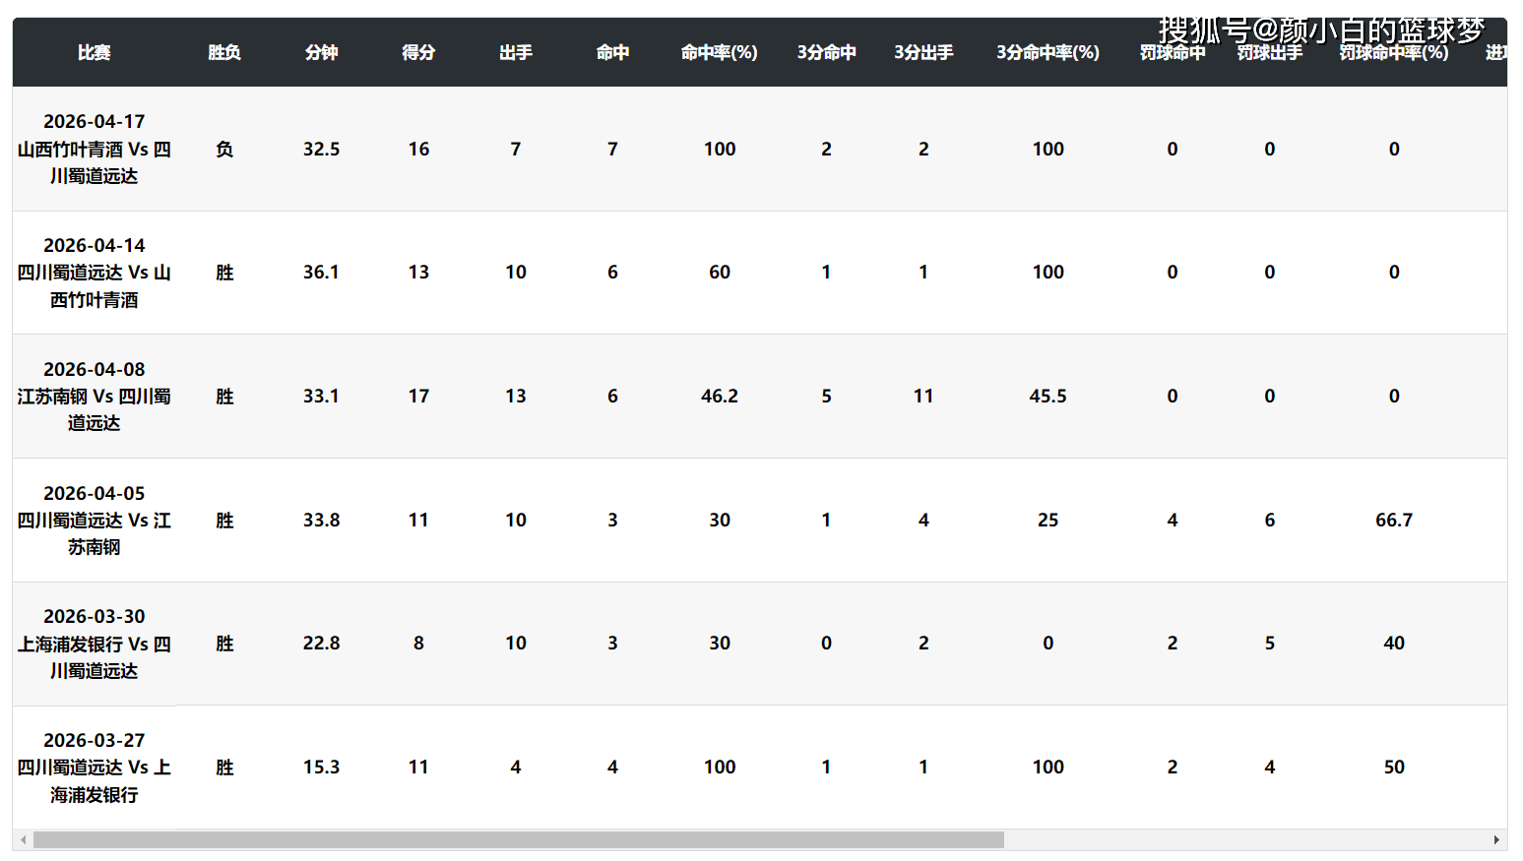The height and width of the screenshot is (861, 1523).
Task: Select the 2026-04-05 四川蜀道远达 Vs 江苏南钢 match
Action: coord(95,520)
